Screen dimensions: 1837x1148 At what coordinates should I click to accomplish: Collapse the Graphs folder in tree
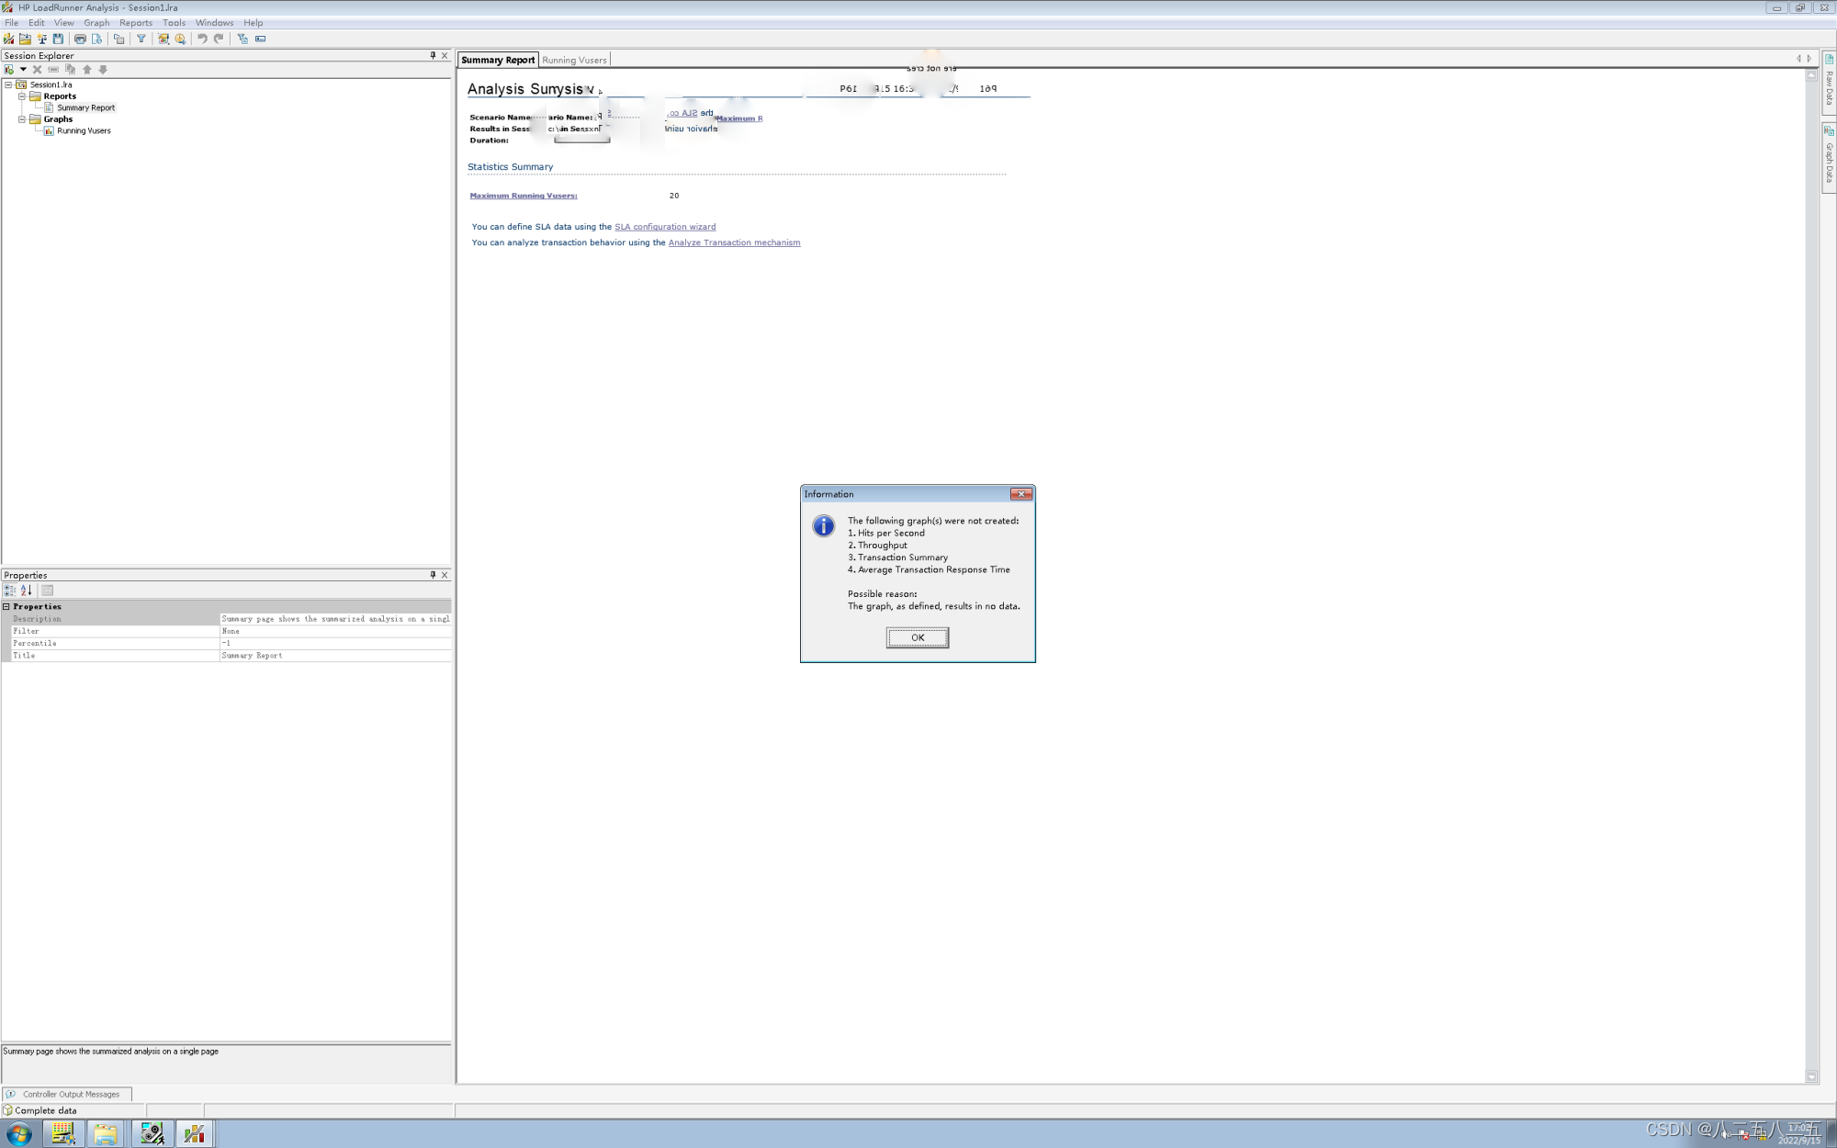coord(22,119)
